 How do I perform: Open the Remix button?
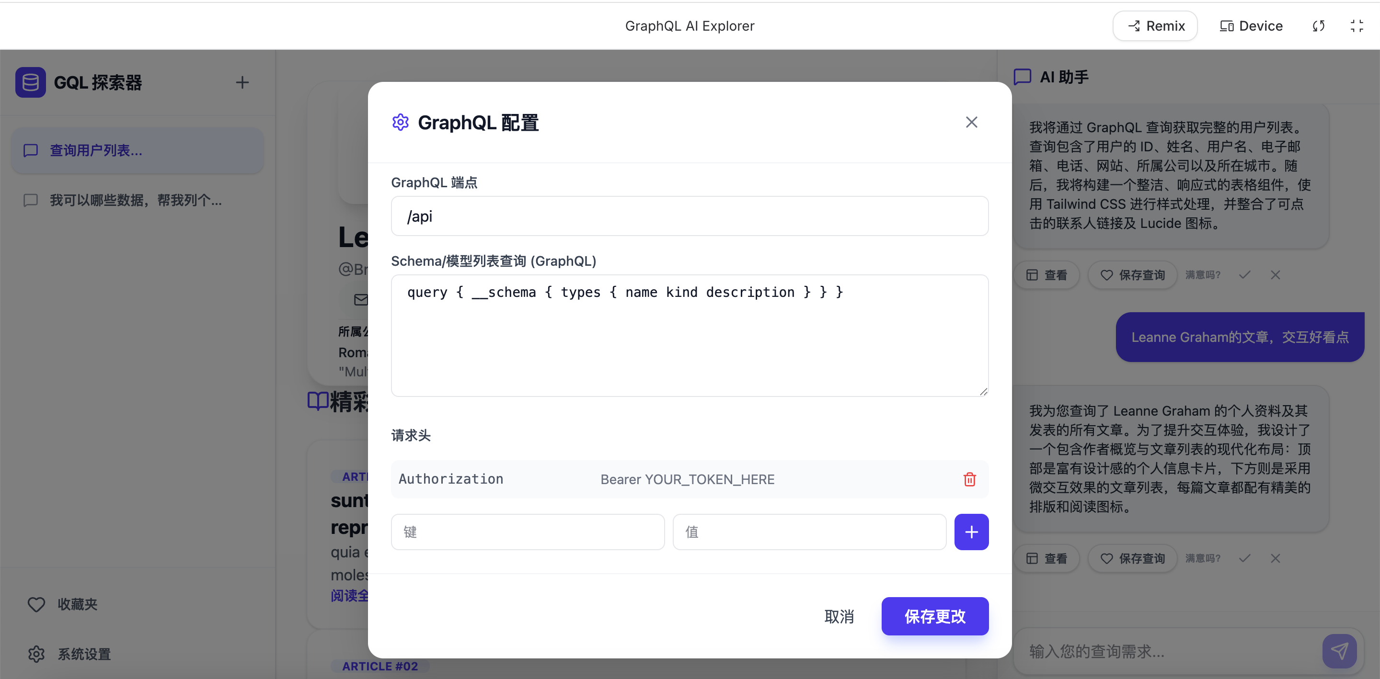[x=1155, y=26]
